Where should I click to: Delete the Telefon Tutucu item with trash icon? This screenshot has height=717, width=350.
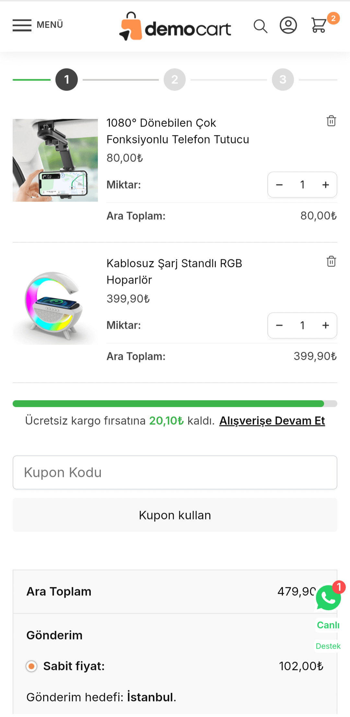point(331,121)
